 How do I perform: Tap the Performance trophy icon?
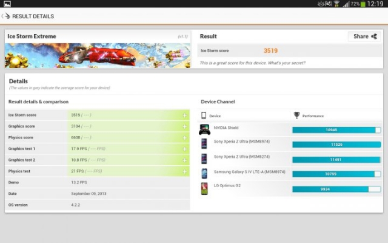tap(296, 115)
